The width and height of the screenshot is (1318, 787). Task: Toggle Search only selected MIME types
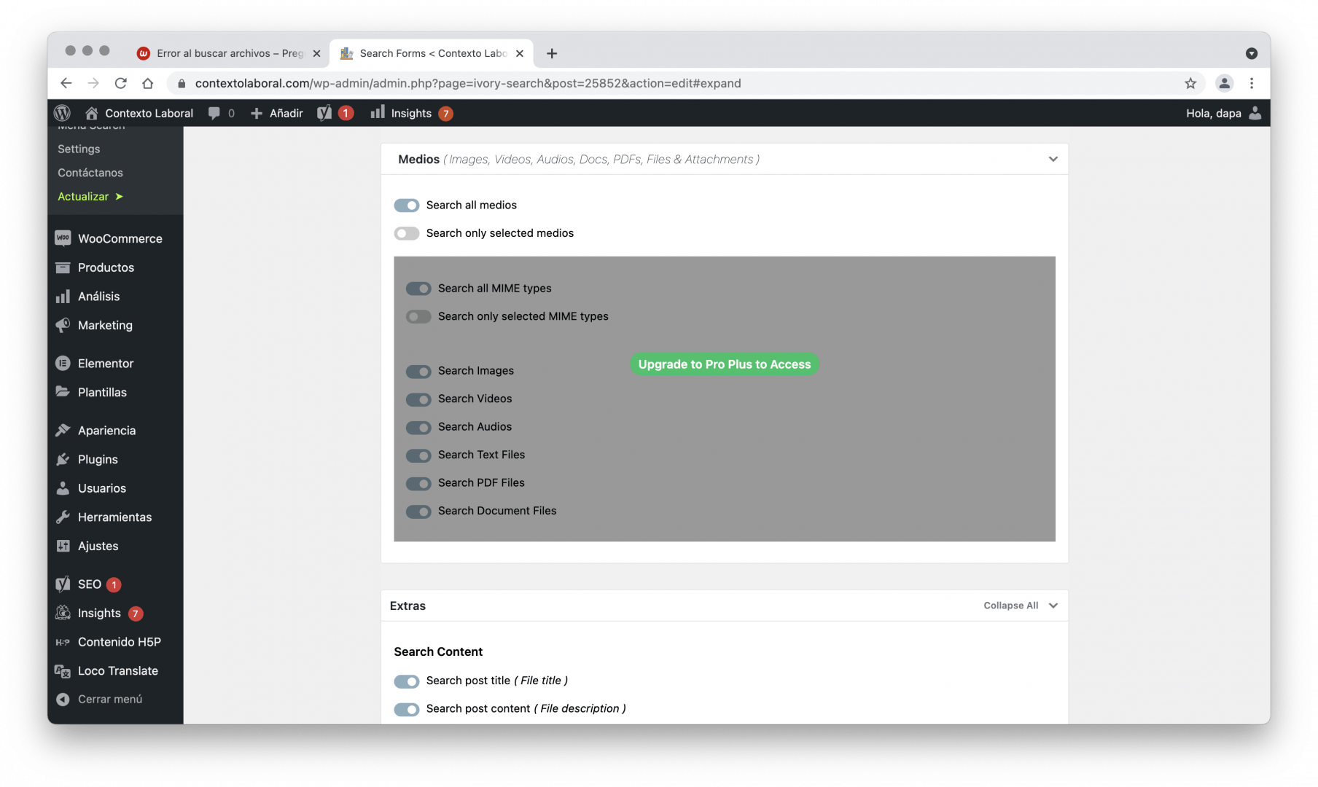click(x=418, y=316)
